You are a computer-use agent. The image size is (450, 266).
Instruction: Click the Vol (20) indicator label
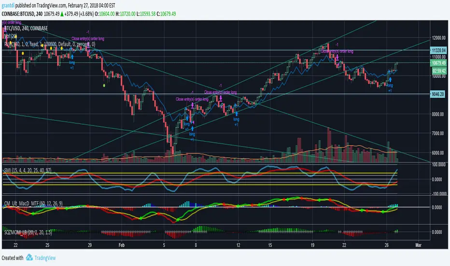click(11, 36)
